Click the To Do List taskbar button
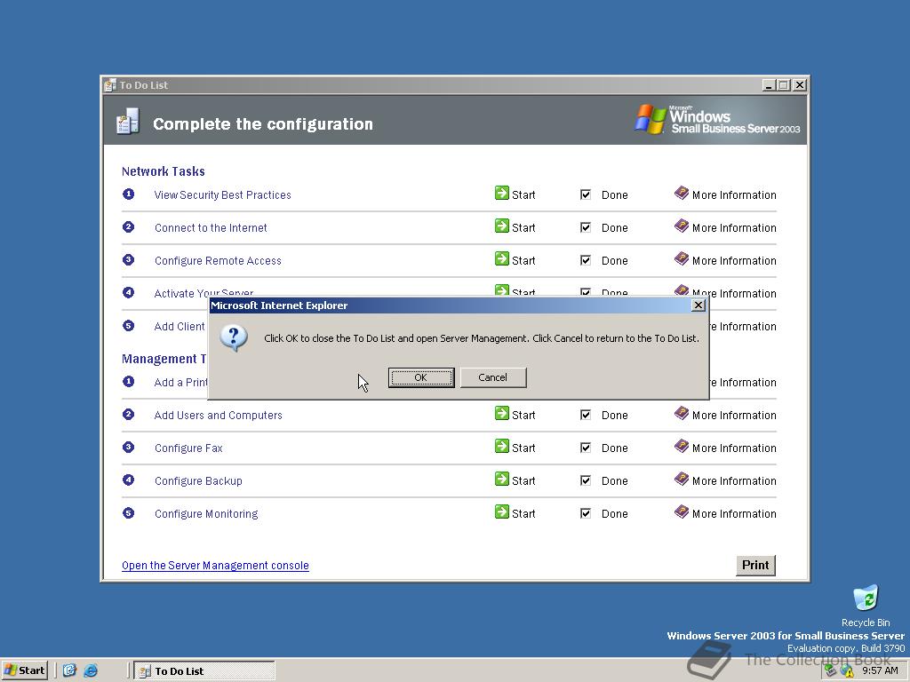 click(204, 671)
